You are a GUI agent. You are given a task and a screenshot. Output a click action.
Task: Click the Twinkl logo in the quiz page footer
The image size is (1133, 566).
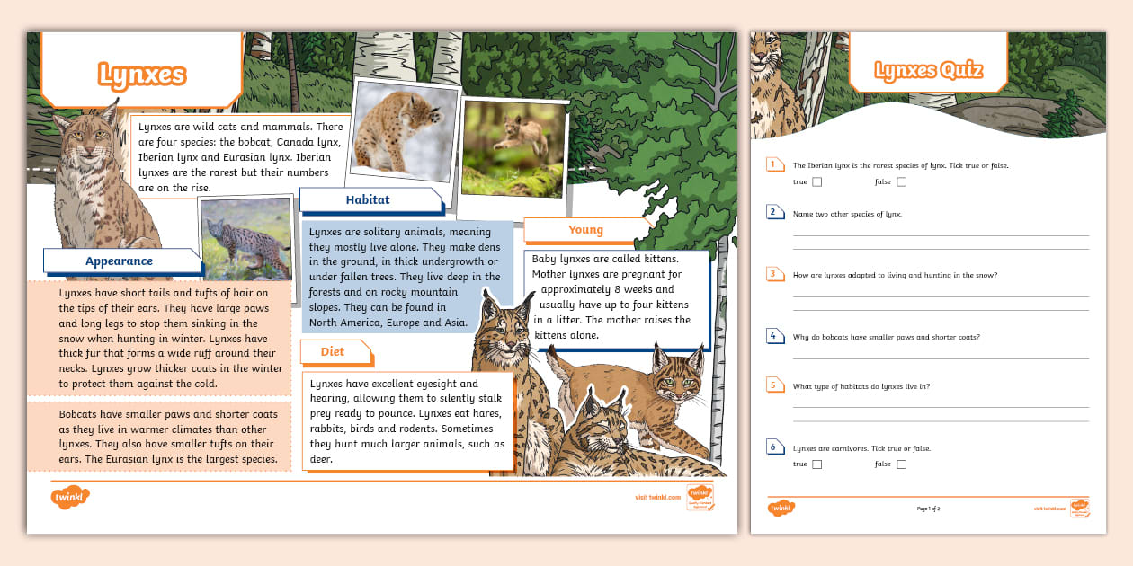click(x=780, y=508)
